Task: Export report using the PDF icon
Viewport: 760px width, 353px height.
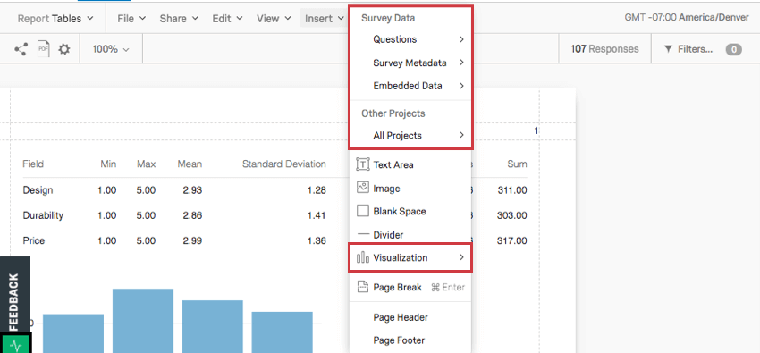Action: coord(44,49)
